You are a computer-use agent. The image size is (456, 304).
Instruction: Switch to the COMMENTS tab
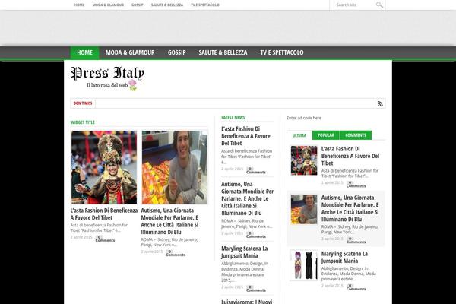pos(356,135)
